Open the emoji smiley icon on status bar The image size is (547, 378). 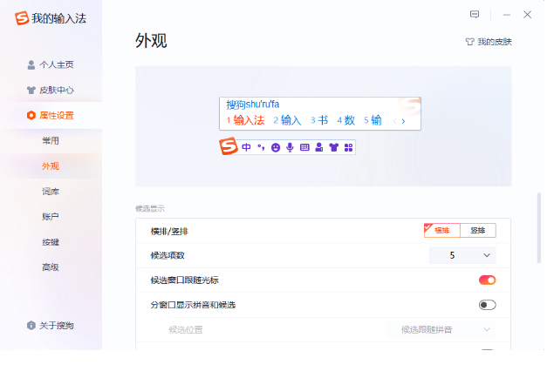pyautogui.click(x=276, y=148)
